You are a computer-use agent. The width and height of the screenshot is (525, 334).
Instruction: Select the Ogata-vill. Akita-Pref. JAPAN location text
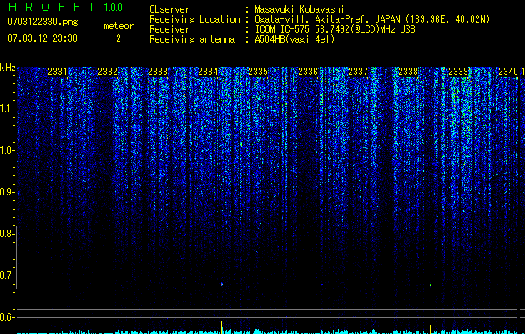pos(372,19)
